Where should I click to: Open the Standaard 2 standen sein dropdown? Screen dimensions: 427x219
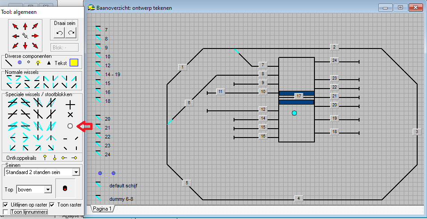point(76,172)
